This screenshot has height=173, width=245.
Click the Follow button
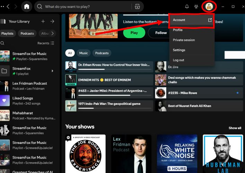tap(161, 33)
